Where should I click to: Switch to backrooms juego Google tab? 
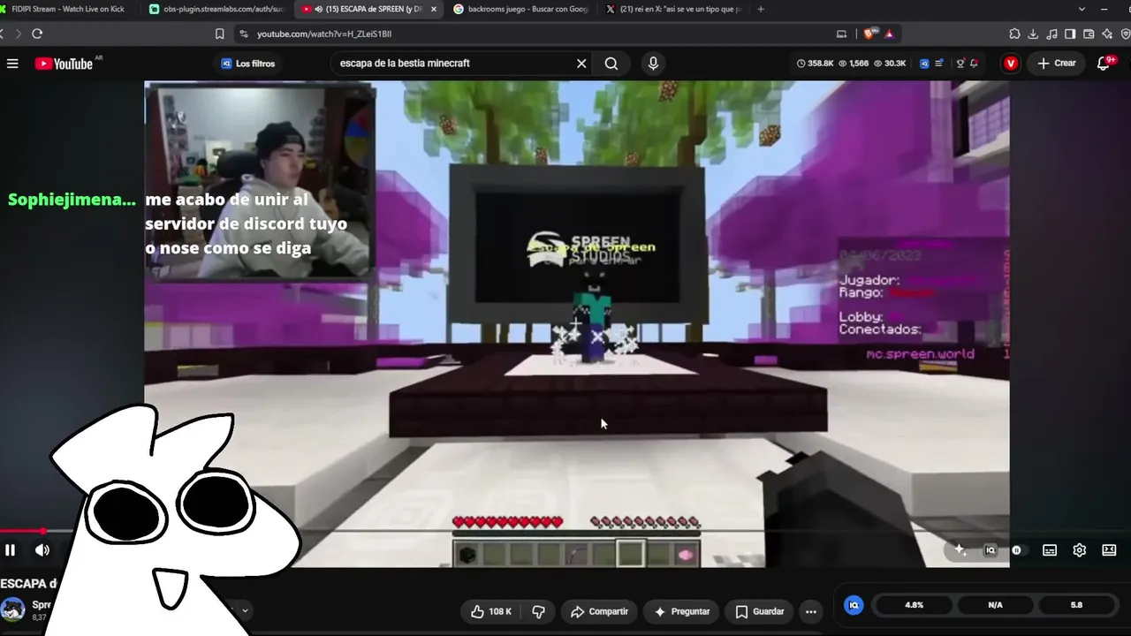pos(520,9)
